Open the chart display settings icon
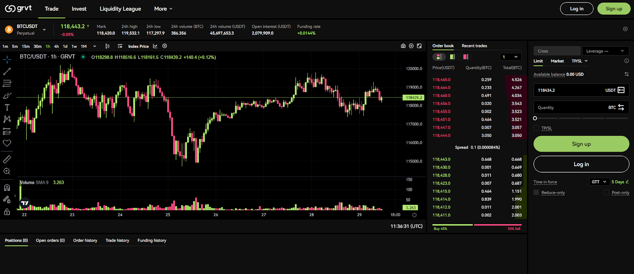This screenshot has height=274, width=634. [x=120, y=46]
